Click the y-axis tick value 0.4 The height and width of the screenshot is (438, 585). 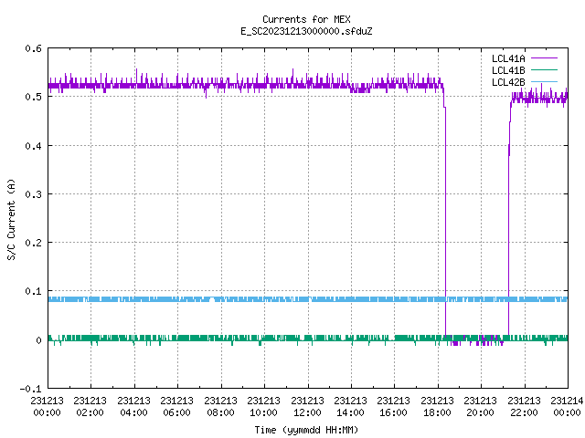33,146
